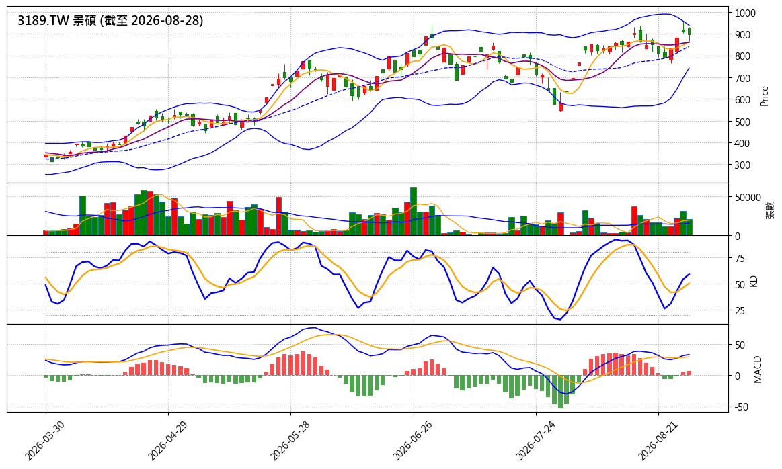782x469 pixels.
Task: Click the KD axis tick label 75
Action: click(740, 258)
